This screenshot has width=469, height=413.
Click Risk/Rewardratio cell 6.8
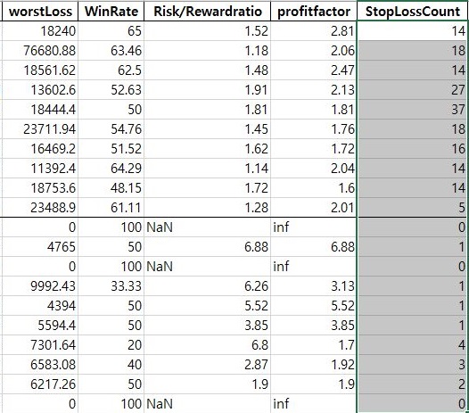click(x=207, y=345)
